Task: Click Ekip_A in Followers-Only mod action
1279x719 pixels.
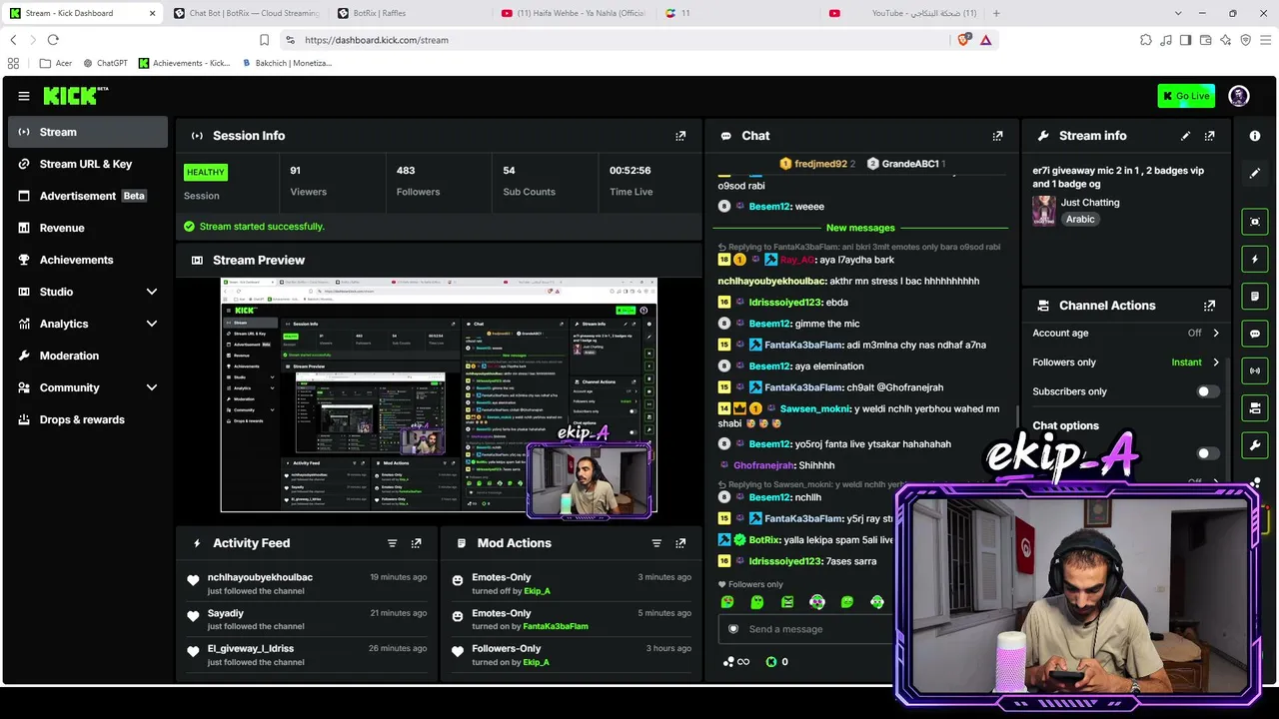Action: (537, 662)
